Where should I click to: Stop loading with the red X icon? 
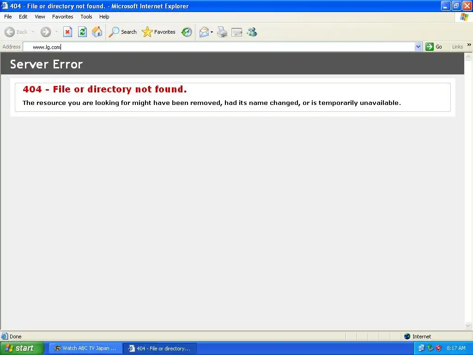point(67,32)
